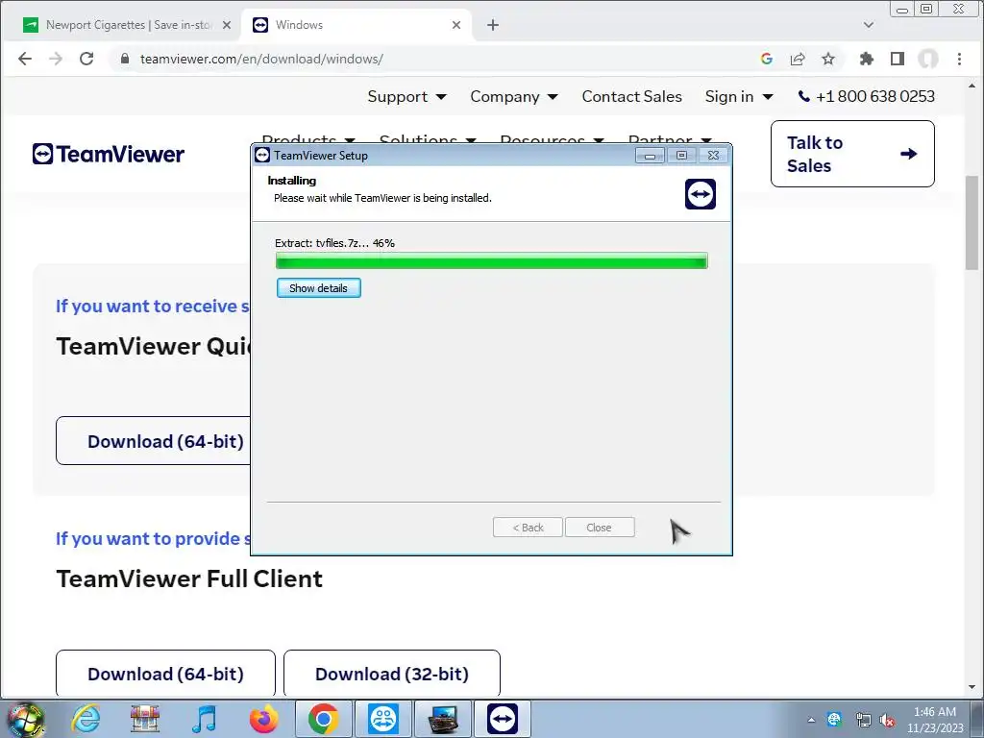Click the Back button in setup dialog
The image size is (984, 738).
(528, 528)
